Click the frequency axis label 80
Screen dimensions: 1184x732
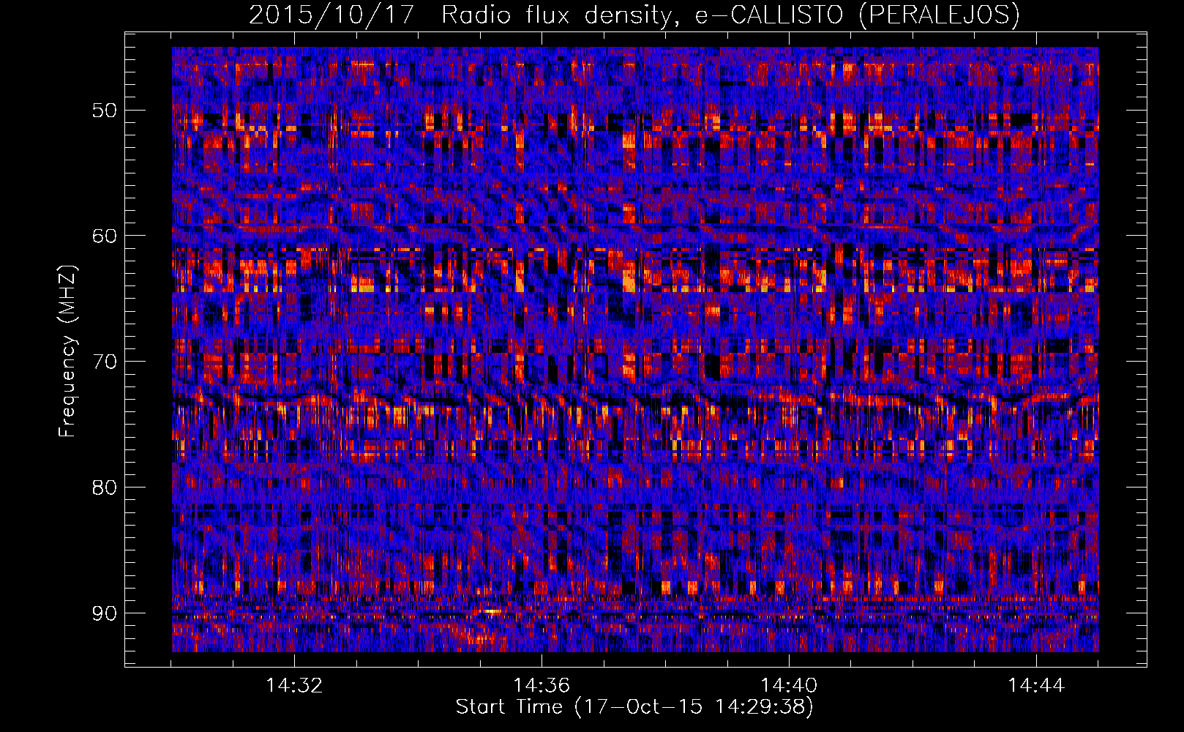(104, 487)
